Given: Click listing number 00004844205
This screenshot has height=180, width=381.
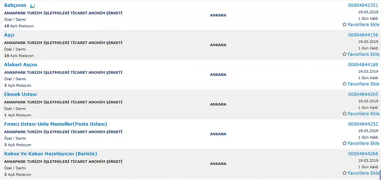Looking at the screenshot, I should tap(363, 95).
